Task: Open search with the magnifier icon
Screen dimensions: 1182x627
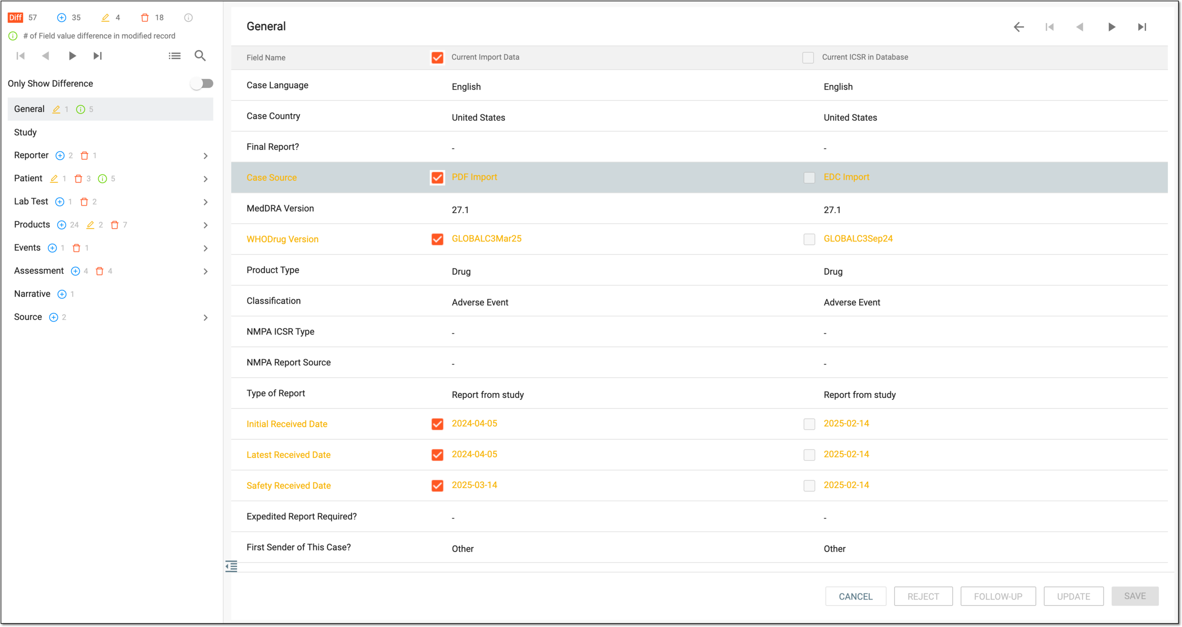Action: 200,56
